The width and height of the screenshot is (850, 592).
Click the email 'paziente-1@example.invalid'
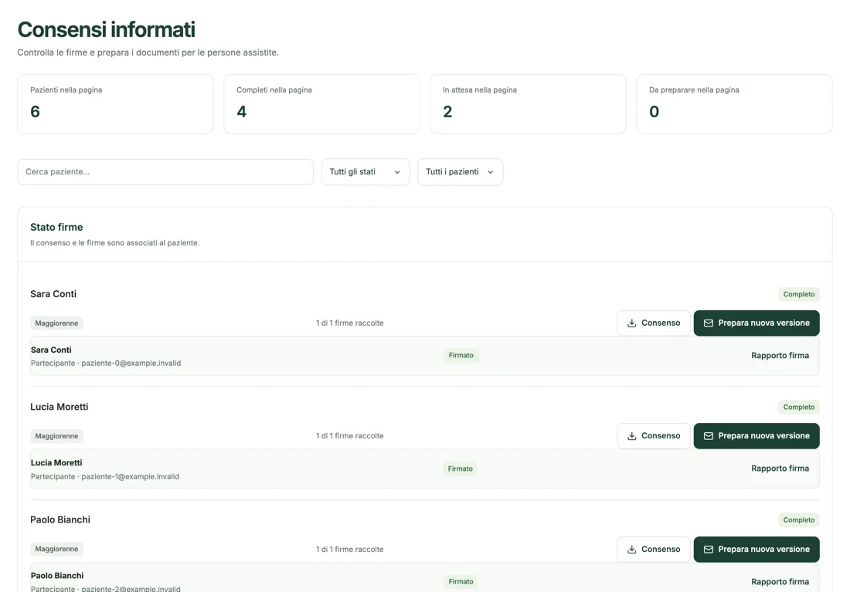coord(130,477)
